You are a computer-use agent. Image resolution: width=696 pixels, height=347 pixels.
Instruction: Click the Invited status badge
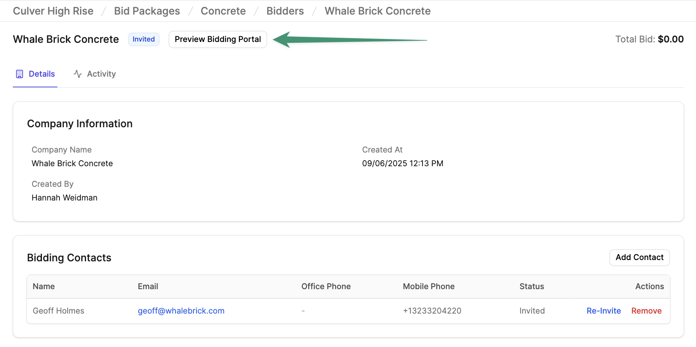pos(144,39)
